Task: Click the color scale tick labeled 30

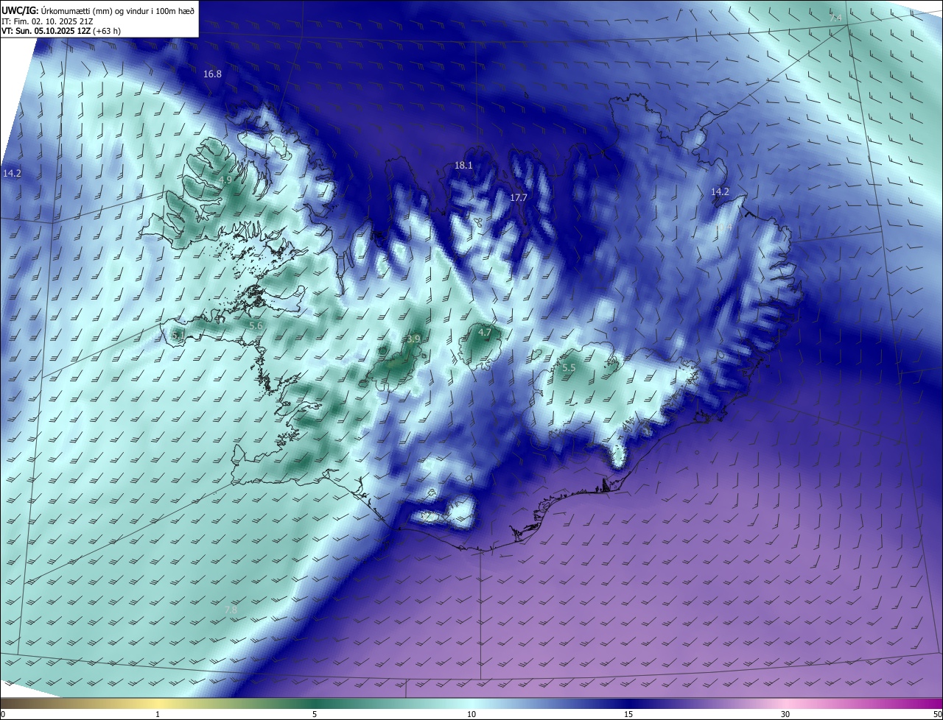Action: click(x=785, y=714)
